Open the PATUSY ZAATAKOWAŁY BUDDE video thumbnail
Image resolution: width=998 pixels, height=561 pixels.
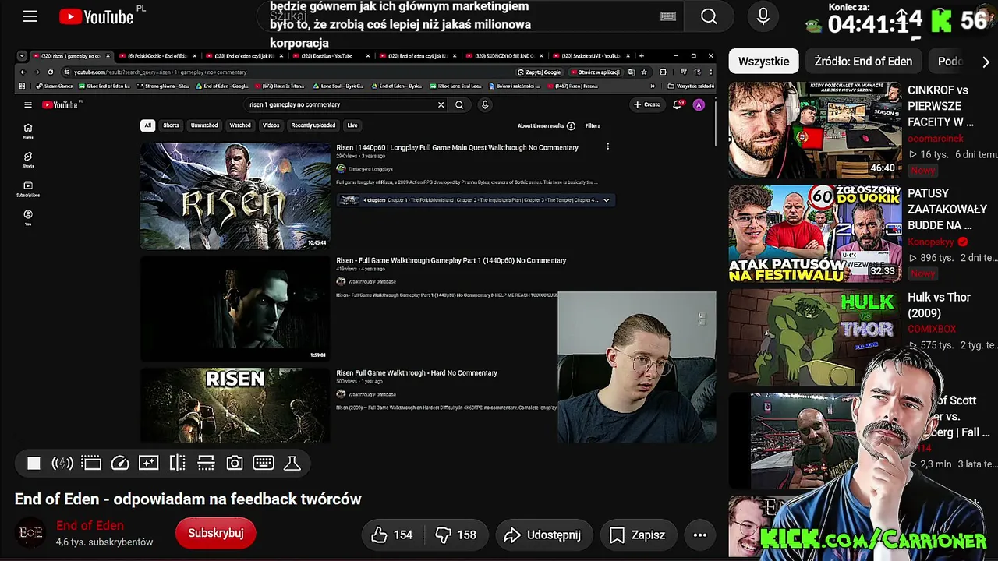point(815,233)
